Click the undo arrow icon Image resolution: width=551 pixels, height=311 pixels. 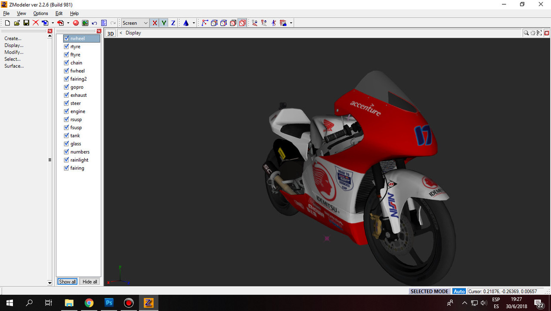[x=94, y=23]
